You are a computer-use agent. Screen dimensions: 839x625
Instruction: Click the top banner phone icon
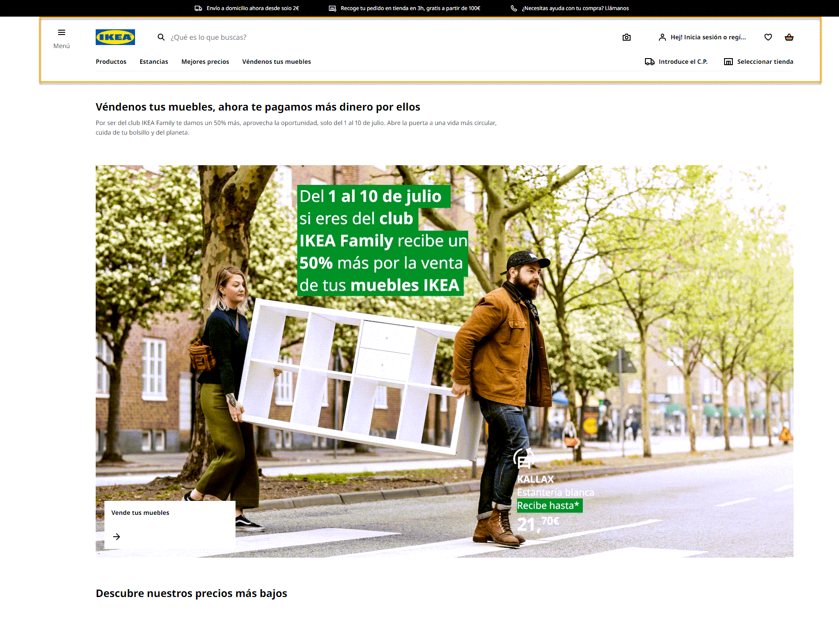coord(514,8)
